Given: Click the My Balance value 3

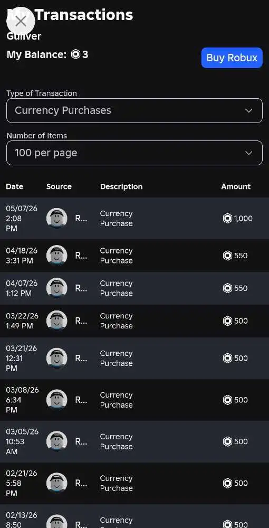Looking at the screenshot, I should pos(85,54).
